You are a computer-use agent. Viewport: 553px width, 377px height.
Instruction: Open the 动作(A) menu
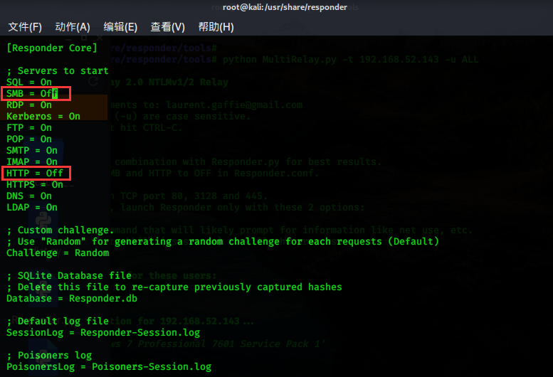tap(73, 27)
